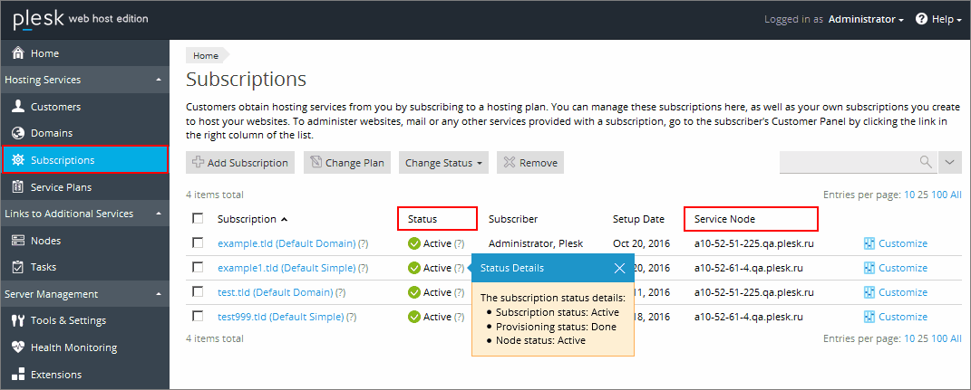The width and height of the screenshot is (971, 390).
Task: Check the example.tld subscription checkbox
Action: (x=198, y=243)
